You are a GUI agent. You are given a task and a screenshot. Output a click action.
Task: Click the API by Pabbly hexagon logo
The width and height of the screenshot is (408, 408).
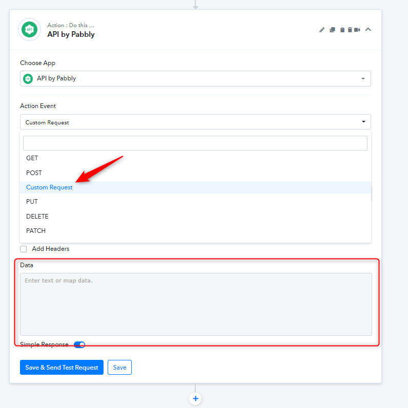tap(29, 30)
